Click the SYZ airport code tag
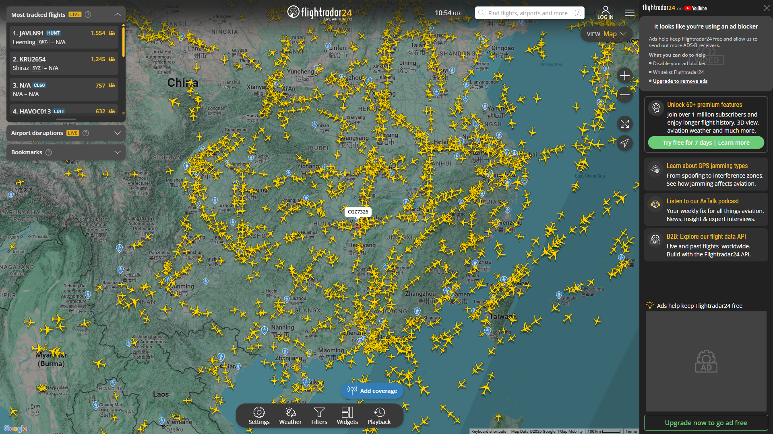Screen dimensions: 773x434 click(x=37, y=68)
